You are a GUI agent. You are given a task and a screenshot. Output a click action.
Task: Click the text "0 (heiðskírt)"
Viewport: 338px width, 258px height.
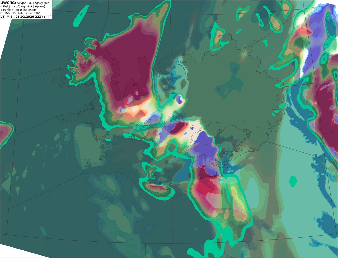tap(29, 10)
